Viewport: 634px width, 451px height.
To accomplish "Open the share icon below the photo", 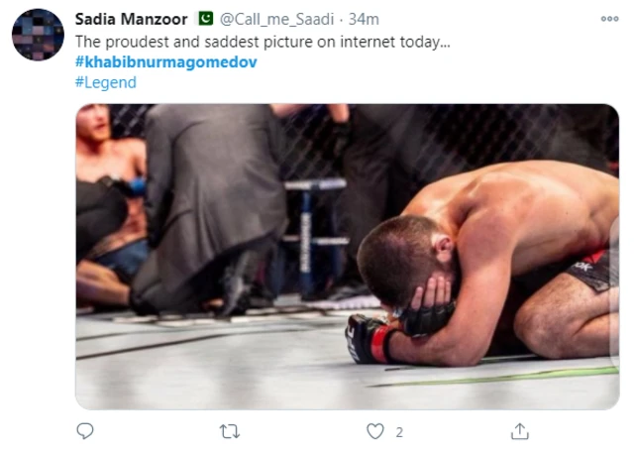I will click(519, 431).
